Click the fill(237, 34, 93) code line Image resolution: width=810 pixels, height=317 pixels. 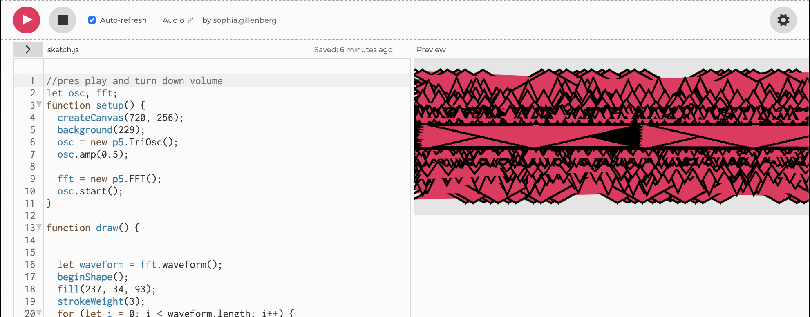106,289
